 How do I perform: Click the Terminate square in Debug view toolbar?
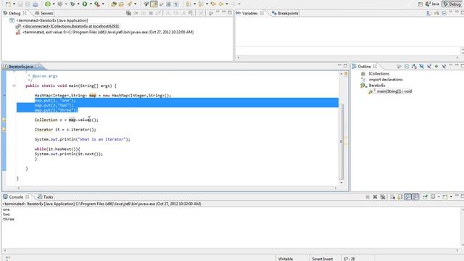pyautogui.click(x=151, y=13)
